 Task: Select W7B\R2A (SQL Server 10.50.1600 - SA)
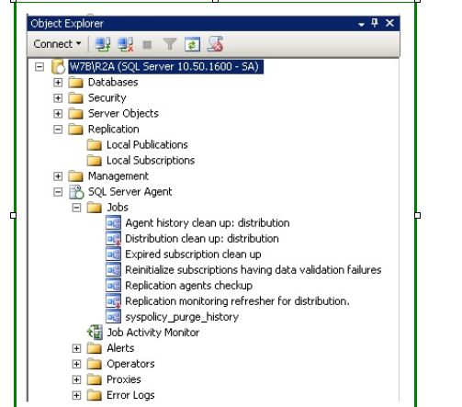tap(165, 66)
